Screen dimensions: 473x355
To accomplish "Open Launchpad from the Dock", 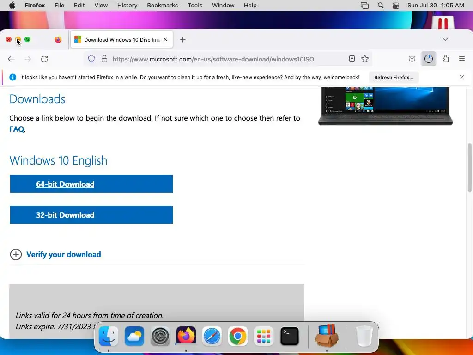I will 264,336.
